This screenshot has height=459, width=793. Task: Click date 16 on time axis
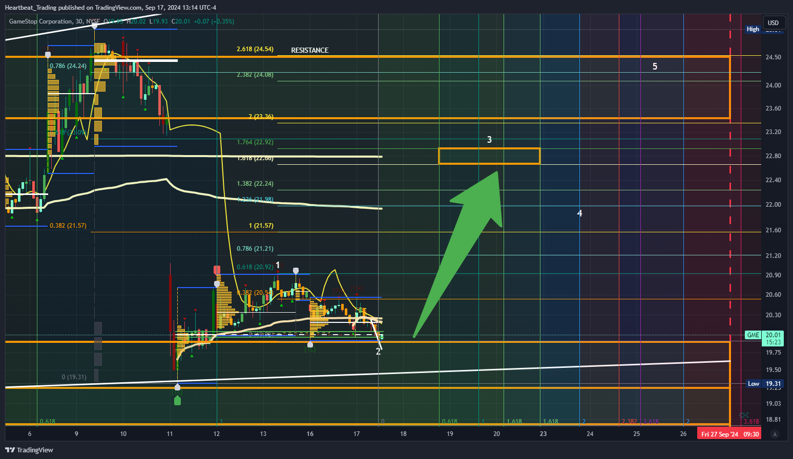click(x=310, y=434)
